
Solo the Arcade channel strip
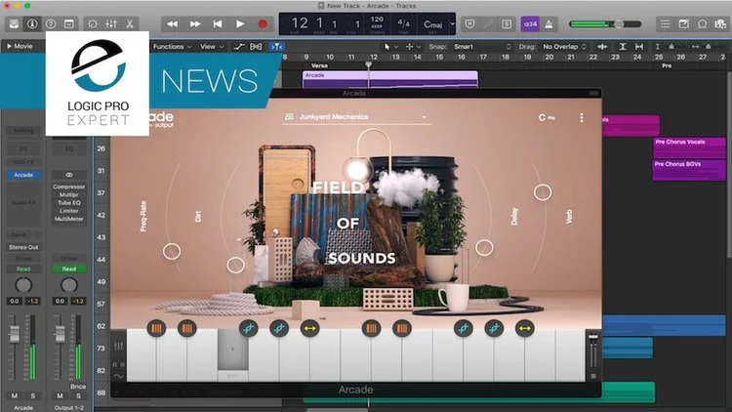[32, 395]
